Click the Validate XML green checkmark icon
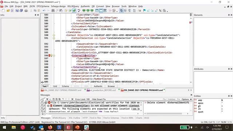This screenshot has height=131, width=233. (70, 11)
